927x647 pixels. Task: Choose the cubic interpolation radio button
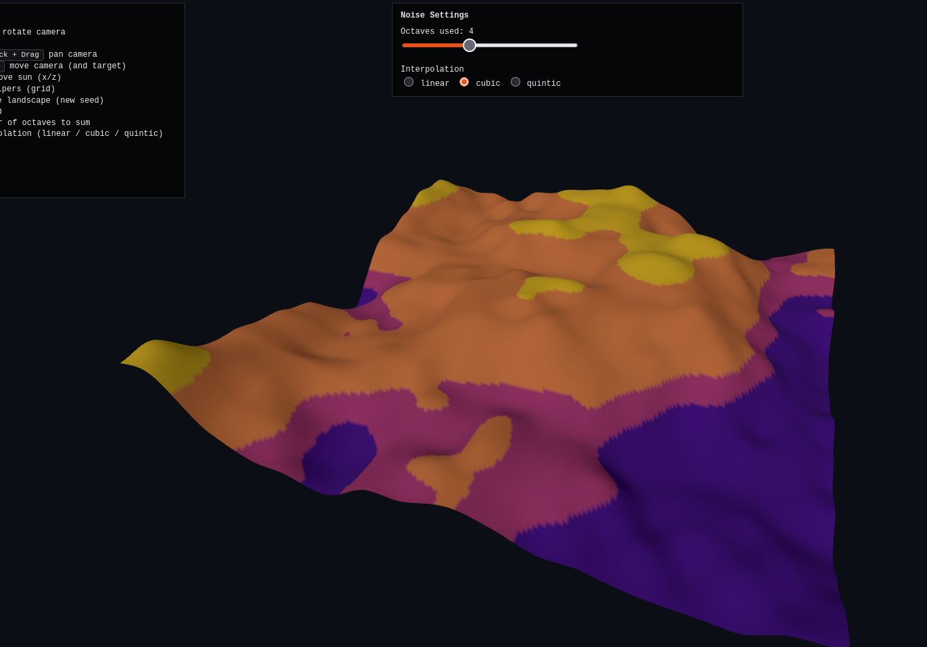pos(464,82)
